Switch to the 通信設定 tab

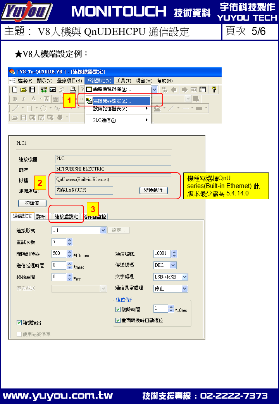coord(22,216)
